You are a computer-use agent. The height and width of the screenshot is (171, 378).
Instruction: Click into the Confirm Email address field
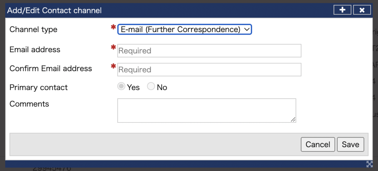click(209, 70)
